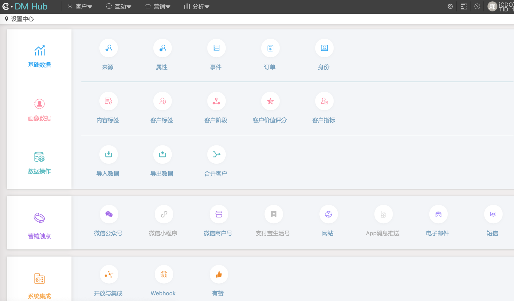The image size is (514, 301).
Task: Click the 导出数据 export data icon
Action: click(162, 155)
